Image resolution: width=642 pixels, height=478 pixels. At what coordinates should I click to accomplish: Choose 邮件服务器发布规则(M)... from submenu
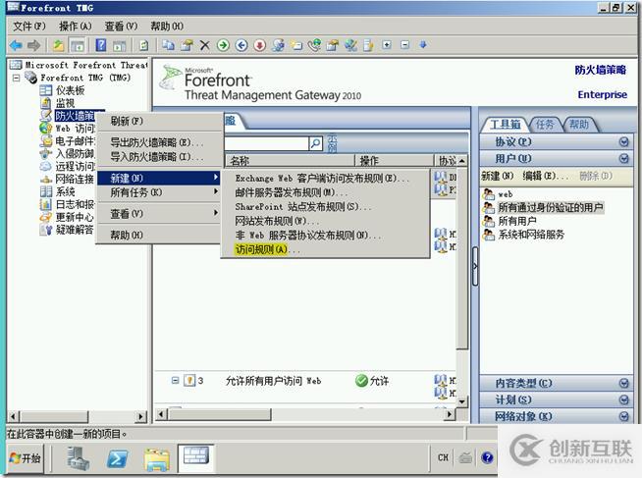pos(326,192)
